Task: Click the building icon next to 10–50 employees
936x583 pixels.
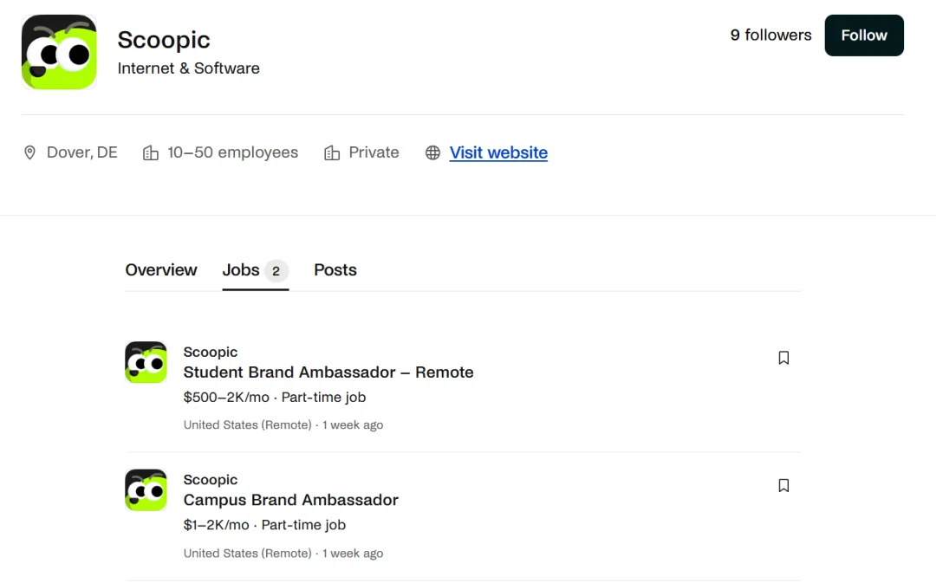Action: pyautogui.click(x=151, y=152)
